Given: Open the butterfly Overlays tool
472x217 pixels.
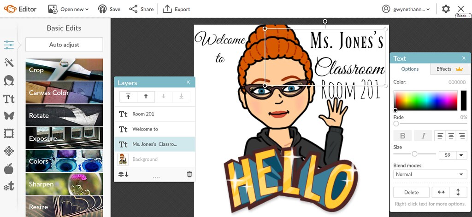Looking at the screenshot, I should coord(9,116).
